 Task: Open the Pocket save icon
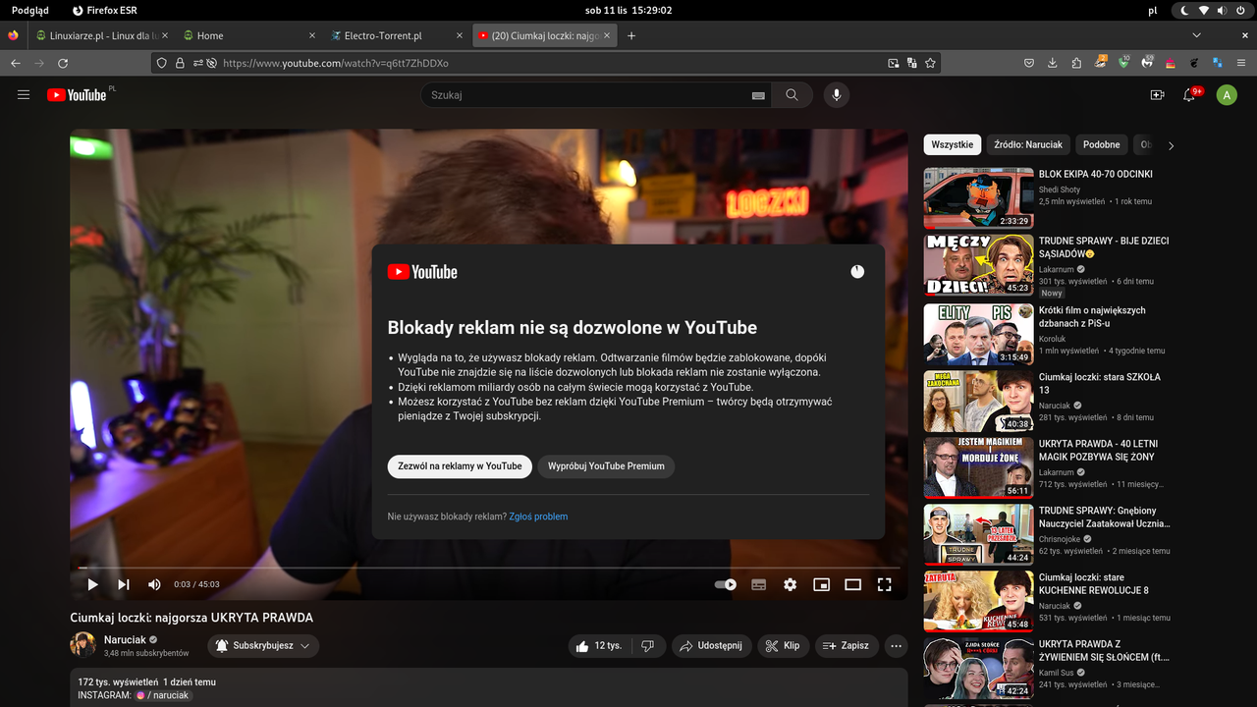pyautogui.click(x=1029, y=63)
